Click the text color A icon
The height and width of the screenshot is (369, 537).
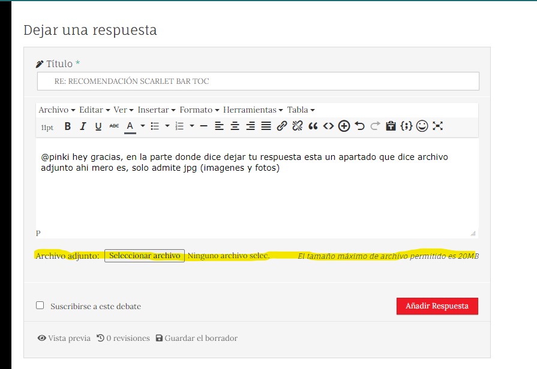(x=130, y=126)
